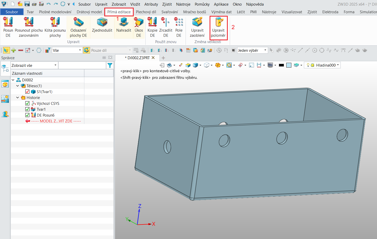This screenshot has height=239, width=377.
Task: Uncheck the DE Posun6 checkbox
Action: click(27, 115)
